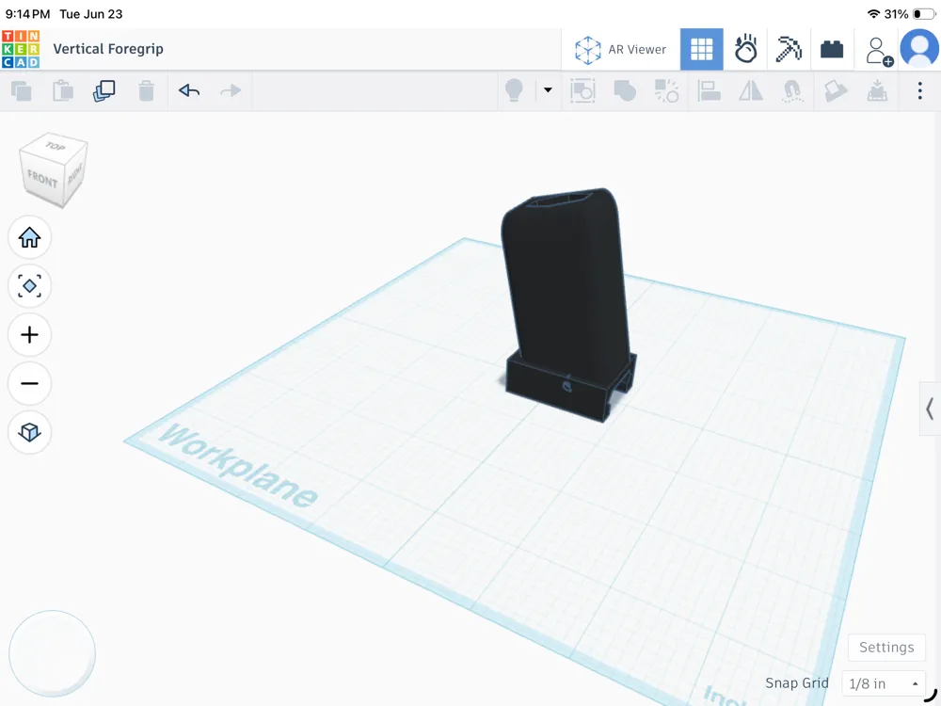Viewport: 941px width, 706px height.
Task: Click the Workplane tool icon
Action: [836, 91]
